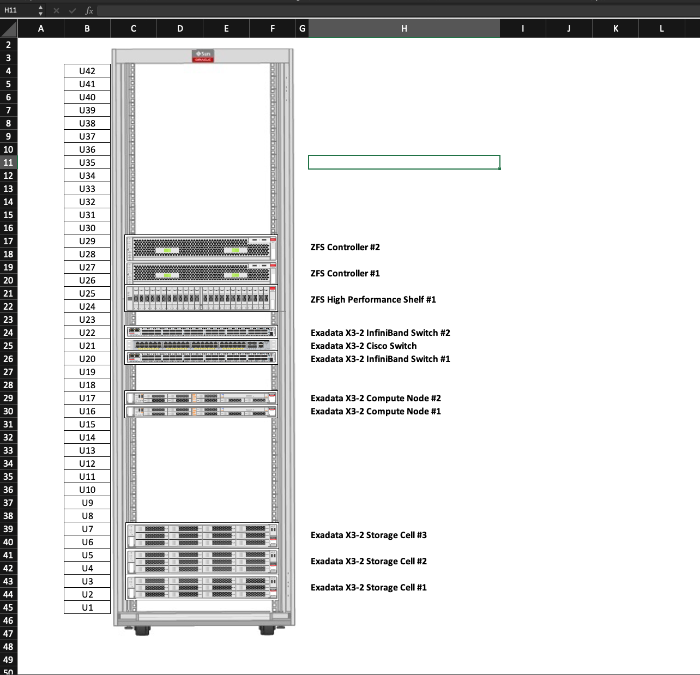Select column H header
Image resolution: width=700 pixels, height=675 pixels.
(x=404, y=28)
